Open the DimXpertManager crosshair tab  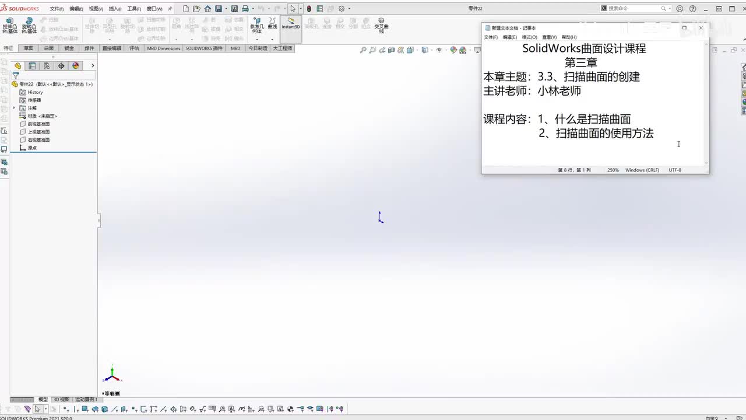tap(61, 66)
